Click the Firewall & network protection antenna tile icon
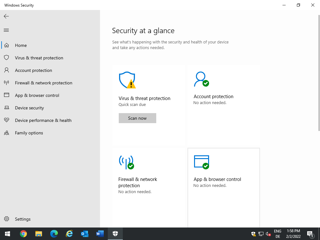Viewport: 320px width, 240px height. 126,162
